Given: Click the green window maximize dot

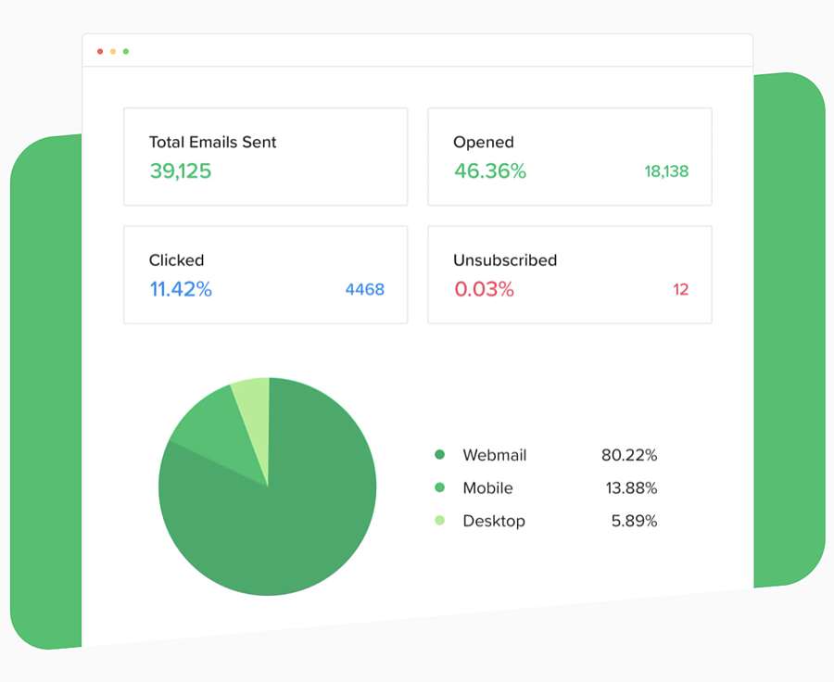Looking at the screenshot, I should (x=126, y=51).
